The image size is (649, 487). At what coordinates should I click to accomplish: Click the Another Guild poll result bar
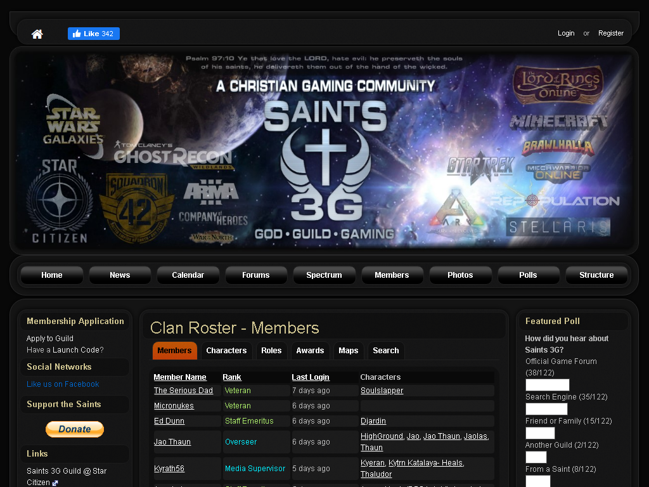pyautogui.click(x=536, y=457)
